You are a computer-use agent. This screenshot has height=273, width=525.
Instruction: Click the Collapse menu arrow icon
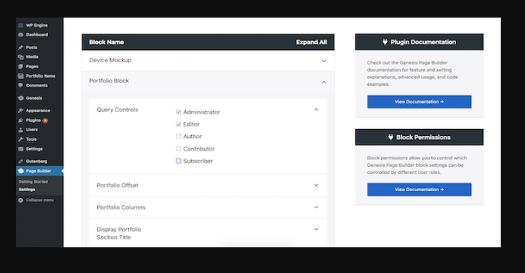[21, 200]
